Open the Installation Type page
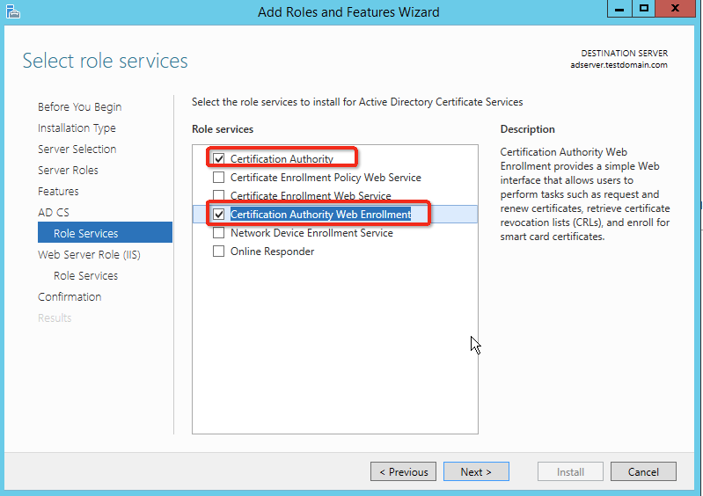 tap(77, 128)
